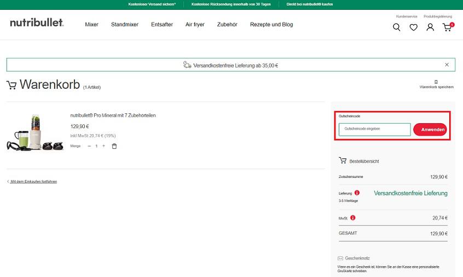
Task: Click Kostenlose Rücksendung innerhalb von 30 Tagen
Action: click(231, 4)
